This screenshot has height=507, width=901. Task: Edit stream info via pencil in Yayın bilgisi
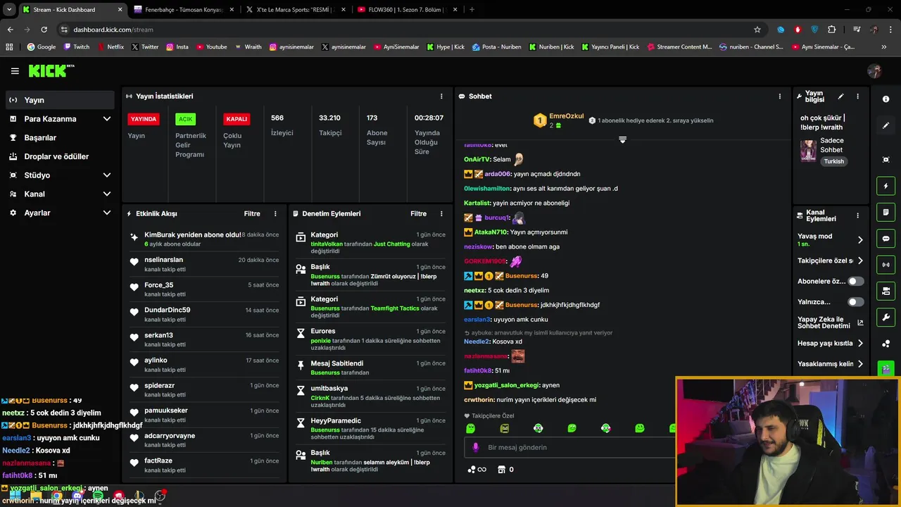point(840,96)
